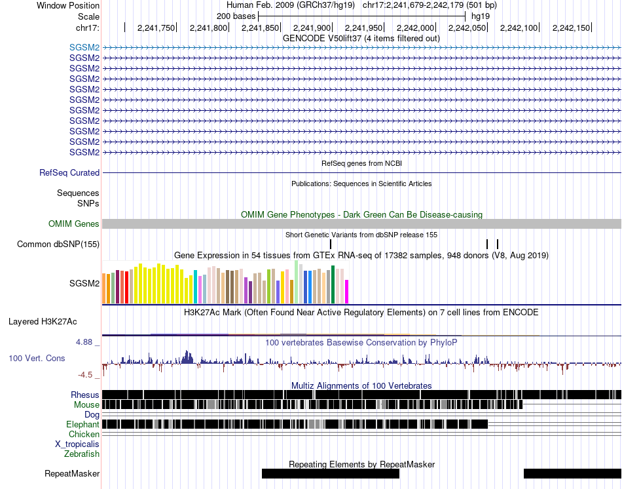Open the H3K27Ac Mark track title
This screenshot has width=622, height=489.
(x=361, y=312)
